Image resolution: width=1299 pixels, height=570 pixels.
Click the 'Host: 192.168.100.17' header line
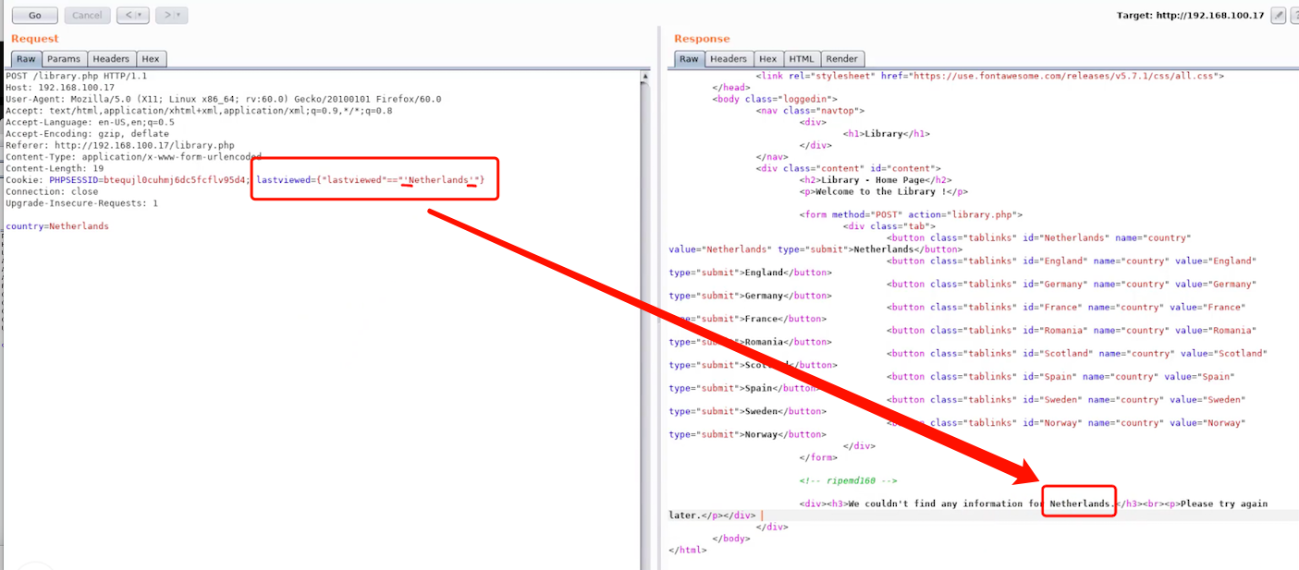coord(60,88)
